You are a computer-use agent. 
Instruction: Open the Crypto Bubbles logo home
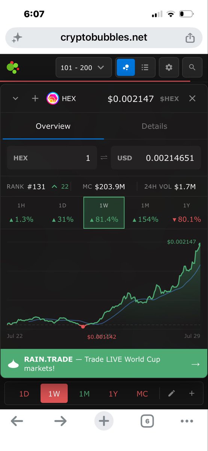click(12, 67)
